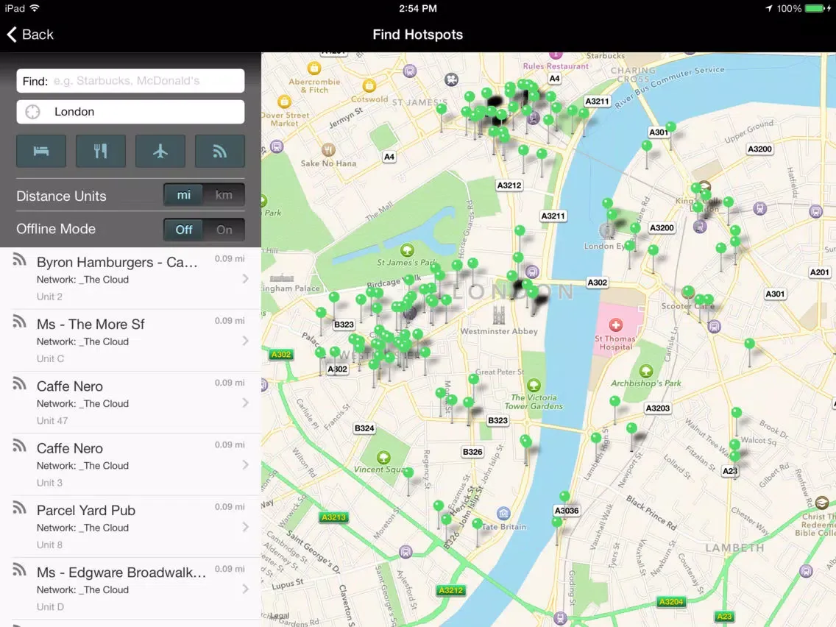This screenshot has height=627, width=836.
Task: Open Caffe Nero Unit 47 entry
Action: (x=131, y=403)
